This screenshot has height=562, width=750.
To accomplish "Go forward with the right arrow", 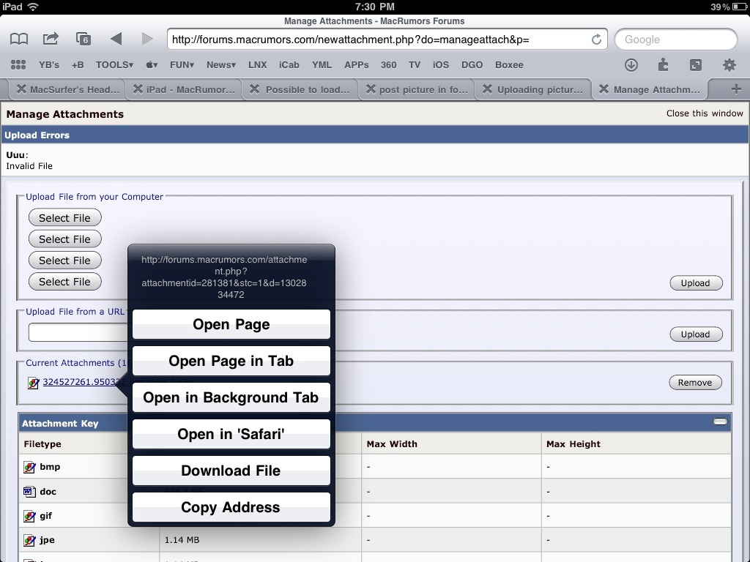I will click(x=147, y=39).
